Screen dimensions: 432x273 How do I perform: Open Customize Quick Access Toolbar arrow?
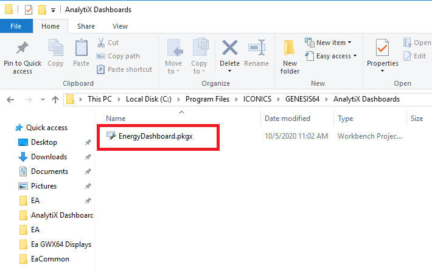coord(53,10)
